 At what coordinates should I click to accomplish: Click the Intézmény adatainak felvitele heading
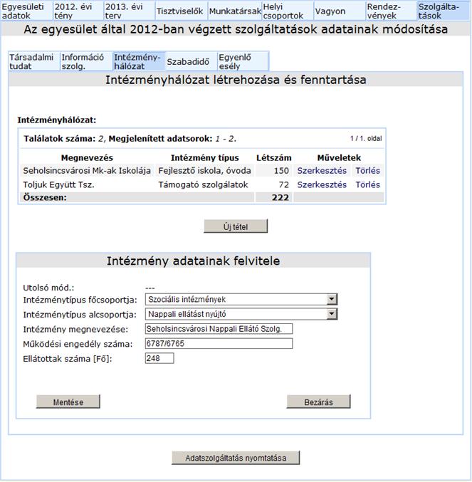194,261
